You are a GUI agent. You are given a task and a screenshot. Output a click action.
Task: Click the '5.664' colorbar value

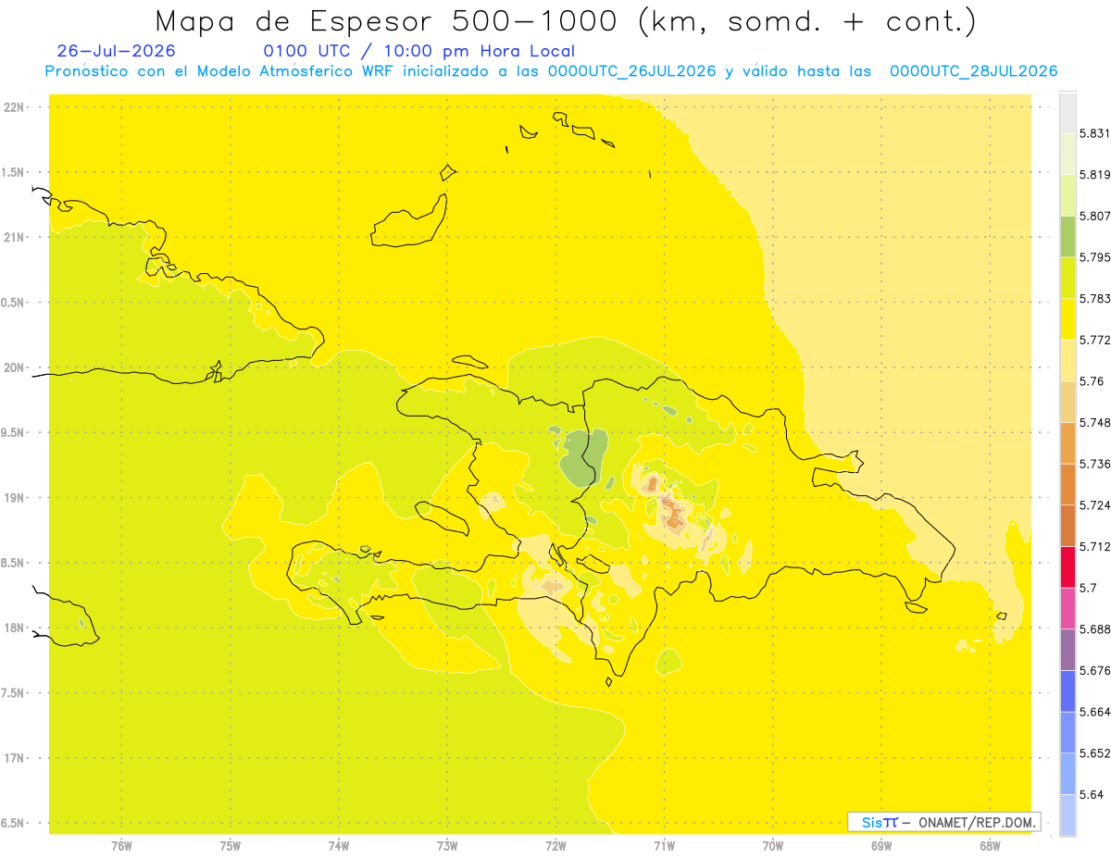point(1094,712)
